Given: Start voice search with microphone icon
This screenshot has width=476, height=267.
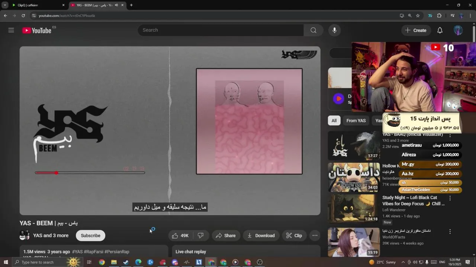Looking at the screenshot, I should click(x=334, y=30).
